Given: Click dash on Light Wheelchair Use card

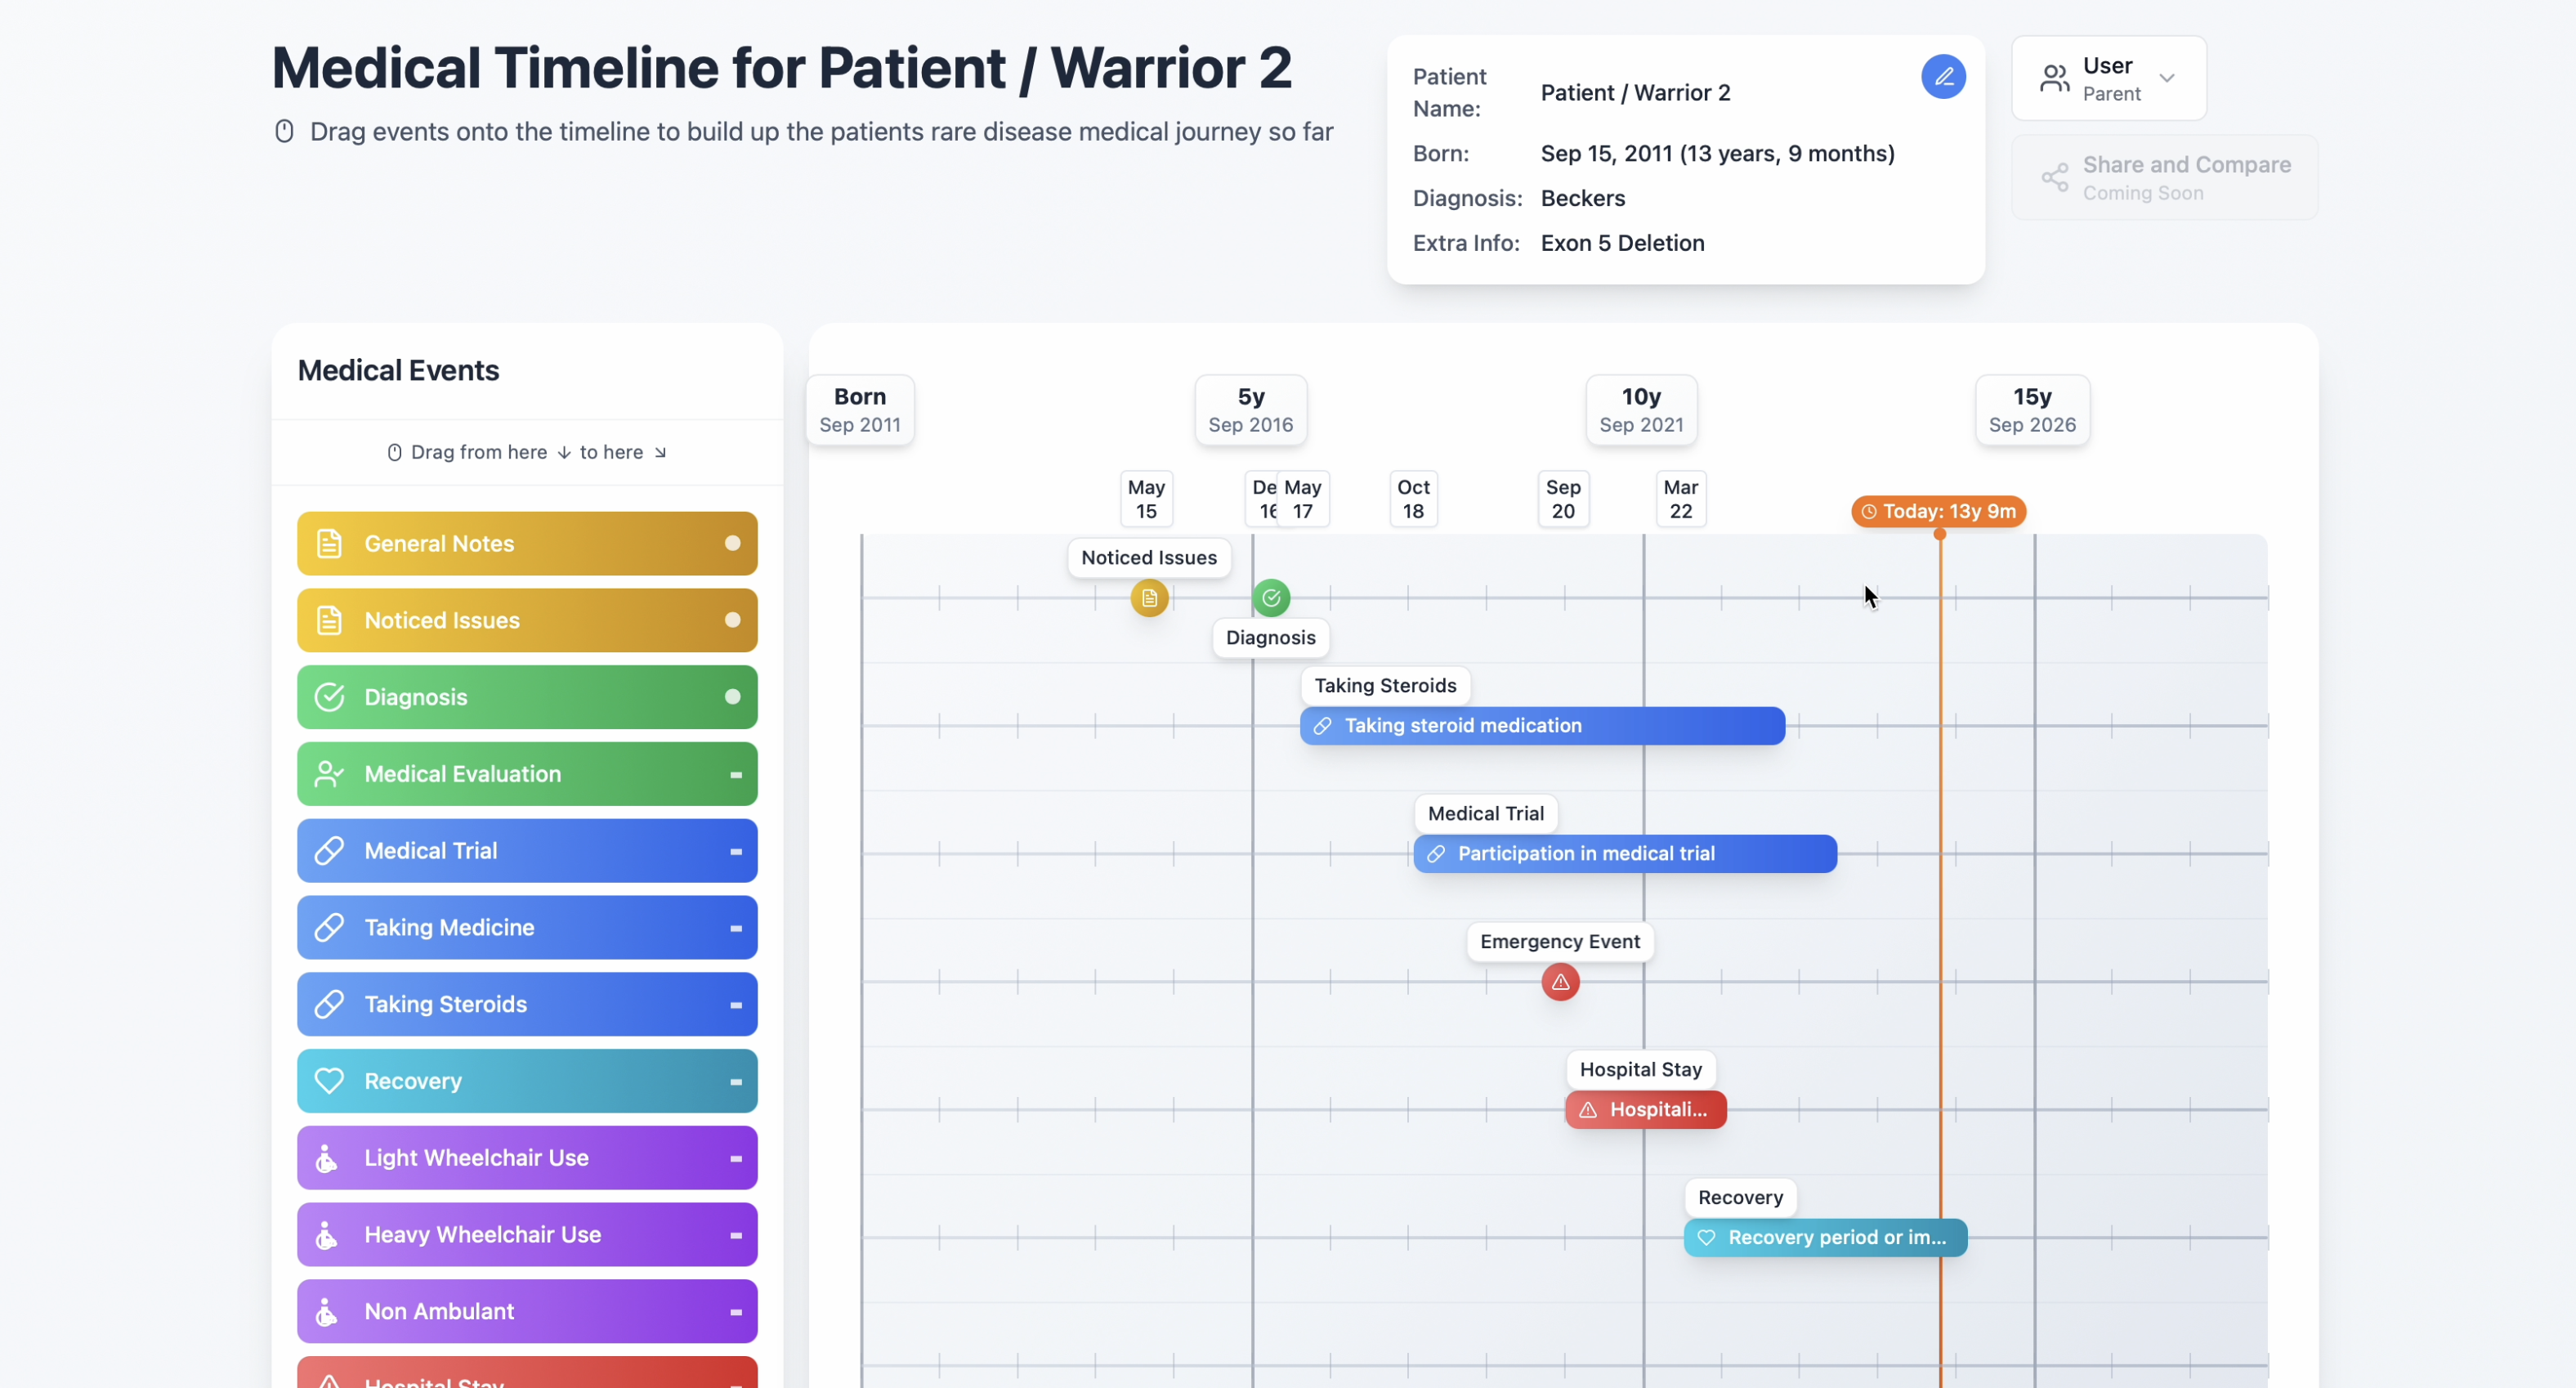Looking at the screenshot, I should [736, 1159].
